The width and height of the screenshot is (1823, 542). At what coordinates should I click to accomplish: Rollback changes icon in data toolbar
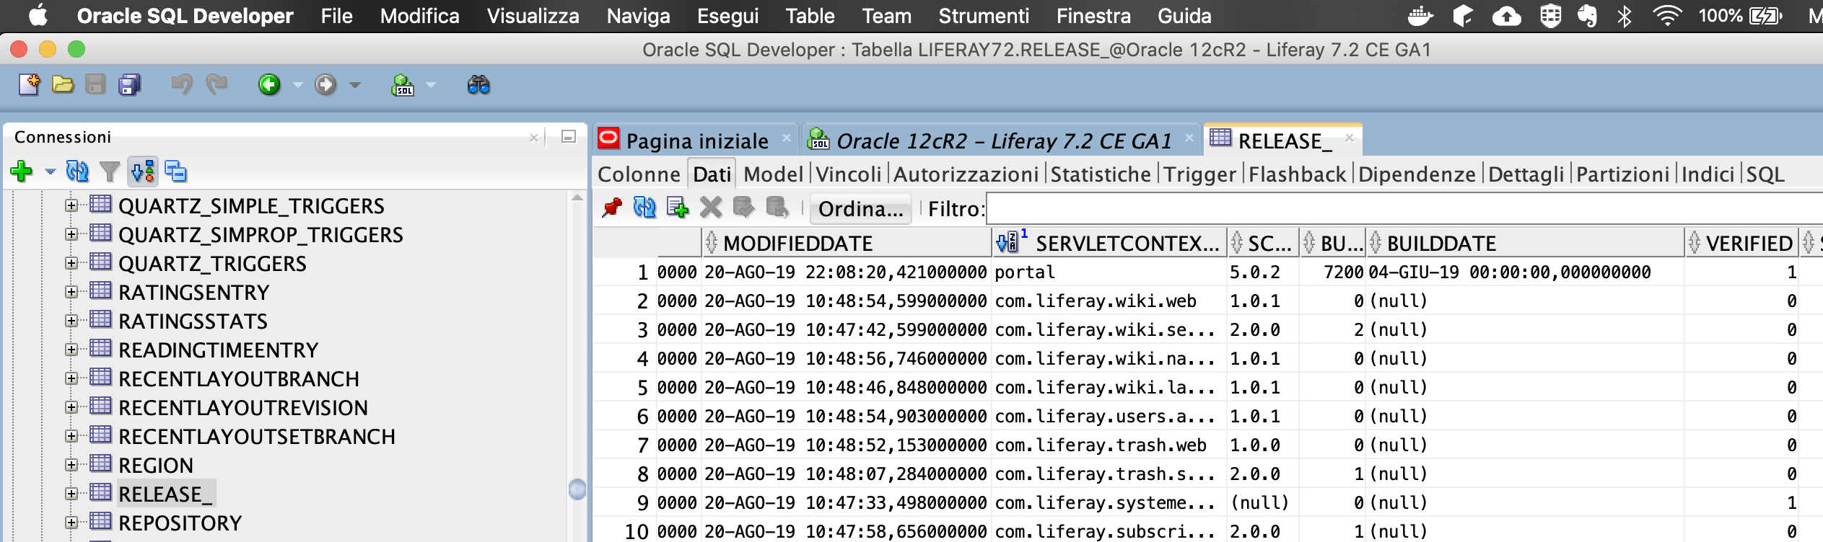[777, 208]
